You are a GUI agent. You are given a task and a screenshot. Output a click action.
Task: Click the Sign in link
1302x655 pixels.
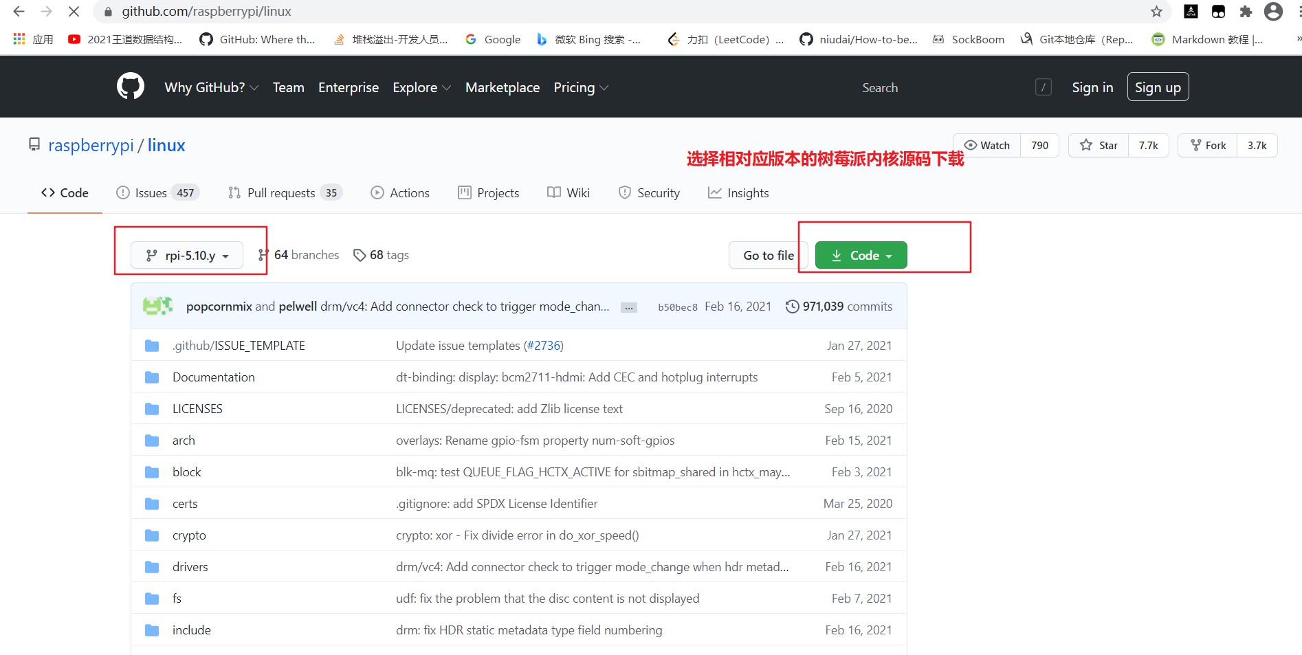[1092, 87]
